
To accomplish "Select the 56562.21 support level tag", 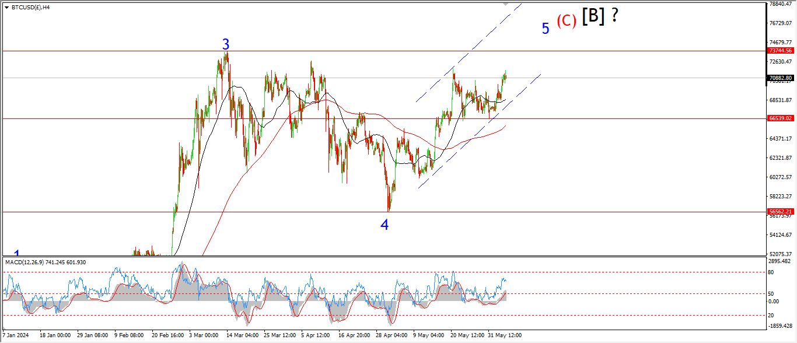I will [x=780, y=211].
